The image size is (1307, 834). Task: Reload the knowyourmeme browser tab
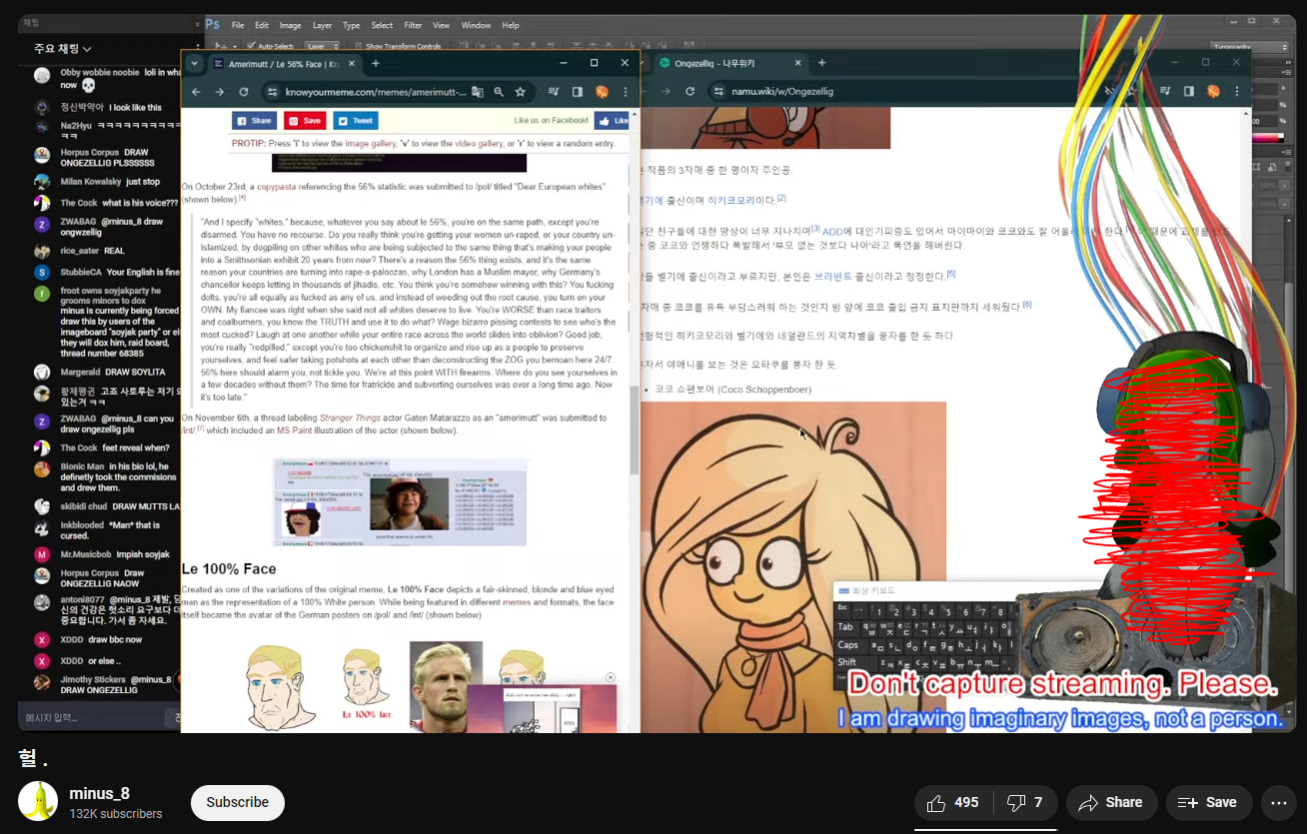point(243,92)
